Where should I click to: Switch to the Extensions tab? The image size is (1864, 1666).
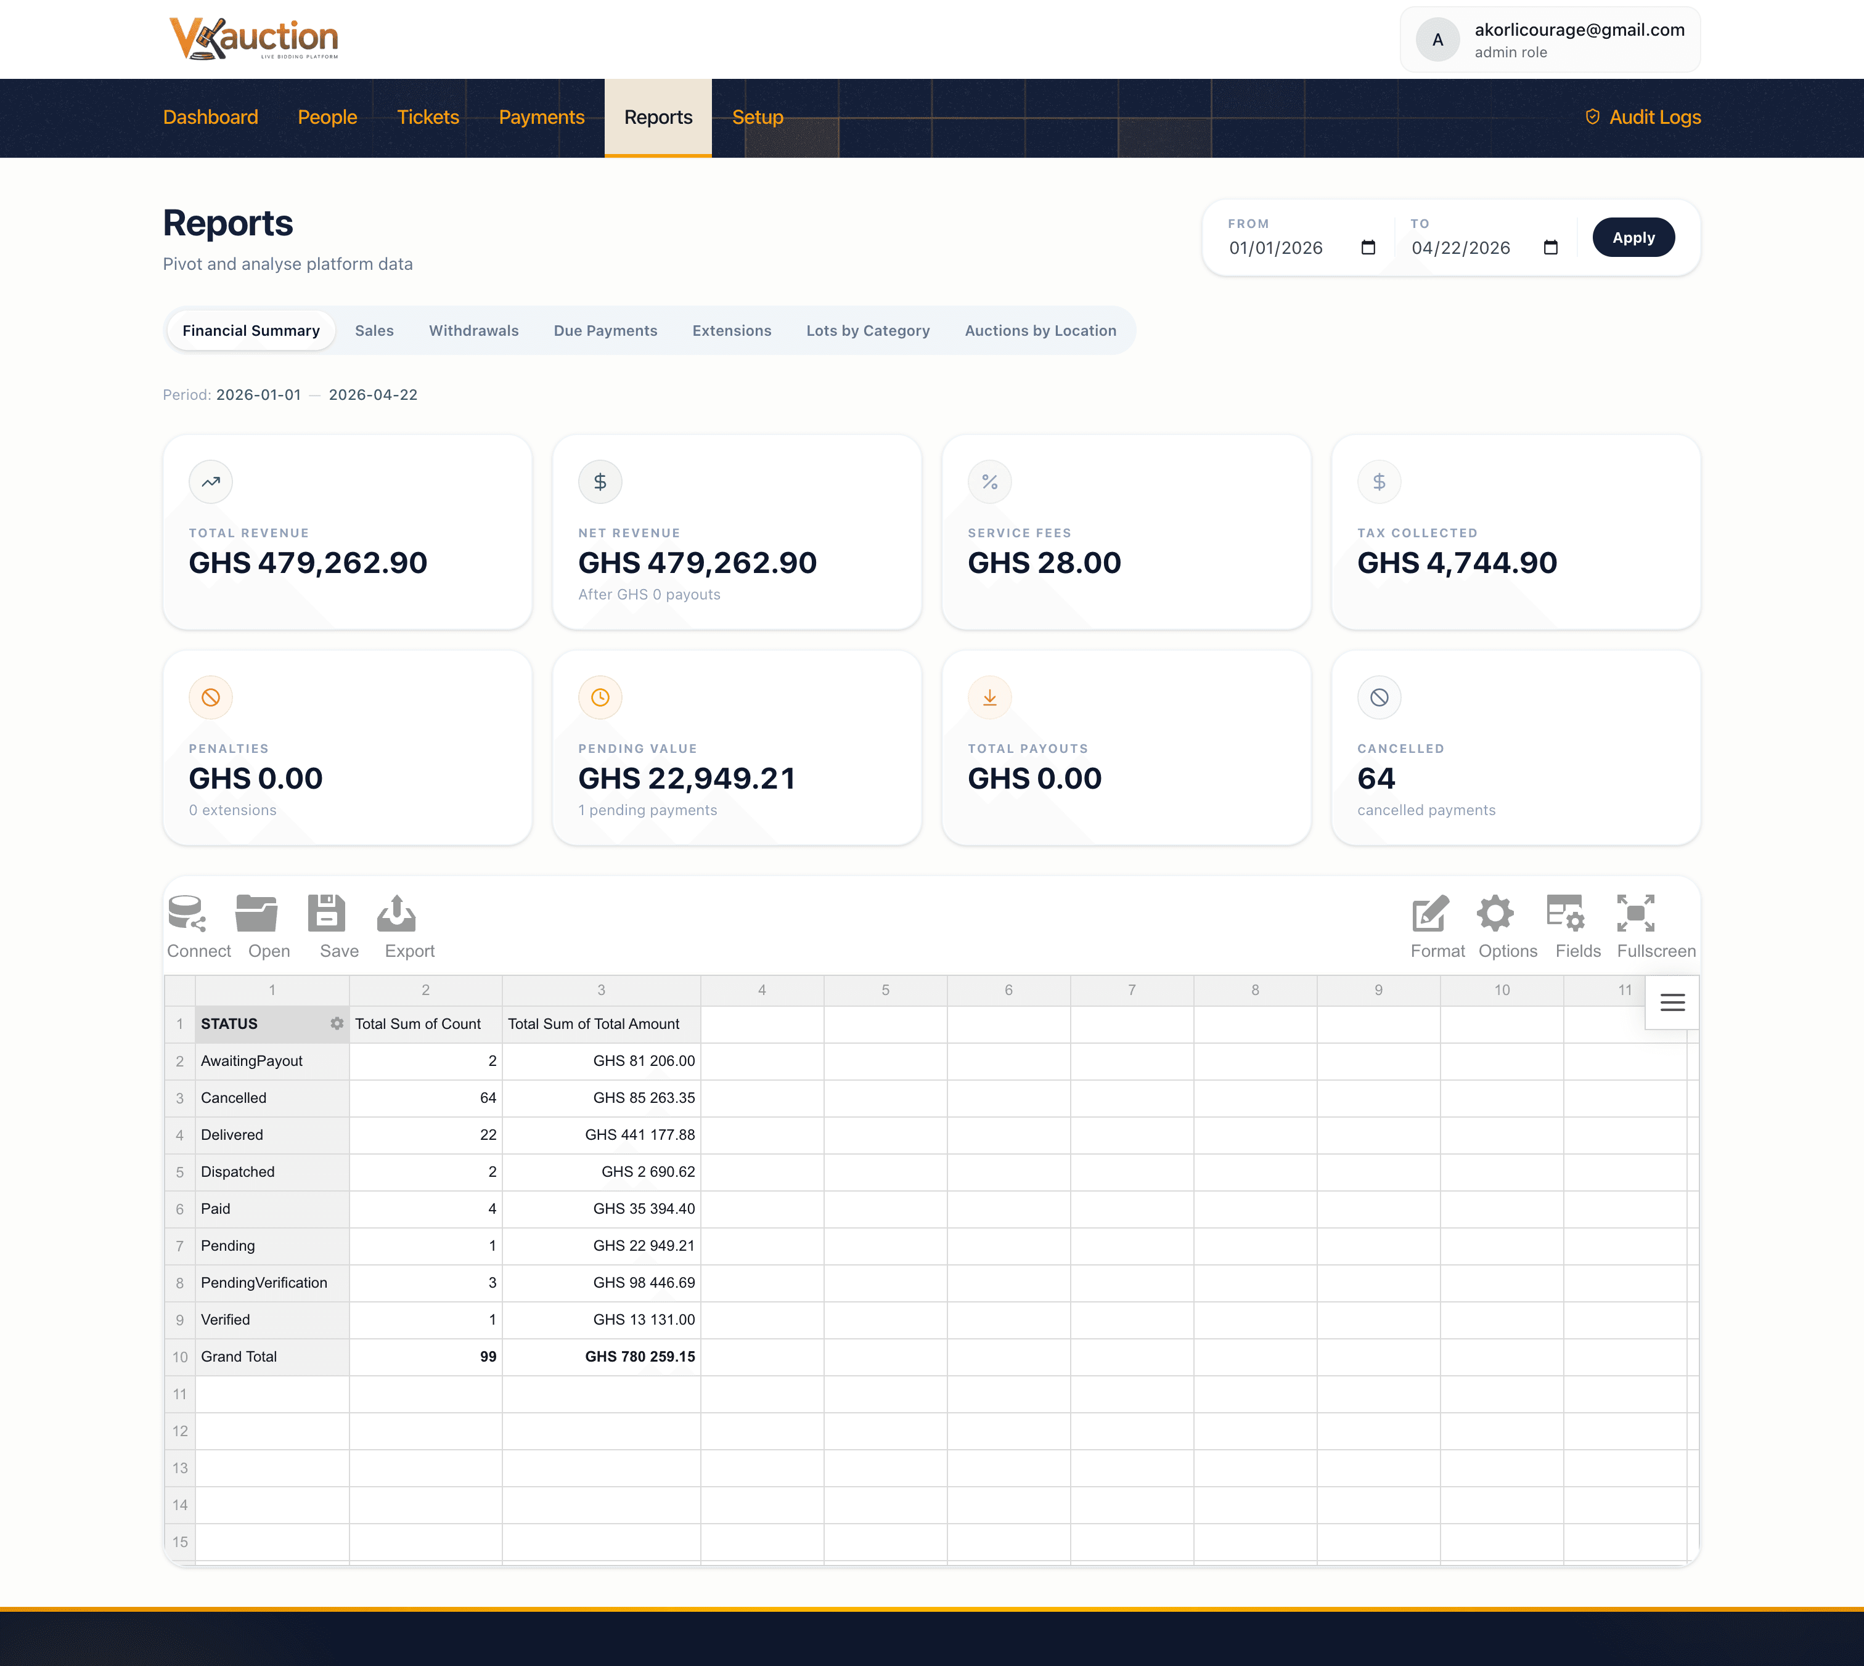pos(732,330)
